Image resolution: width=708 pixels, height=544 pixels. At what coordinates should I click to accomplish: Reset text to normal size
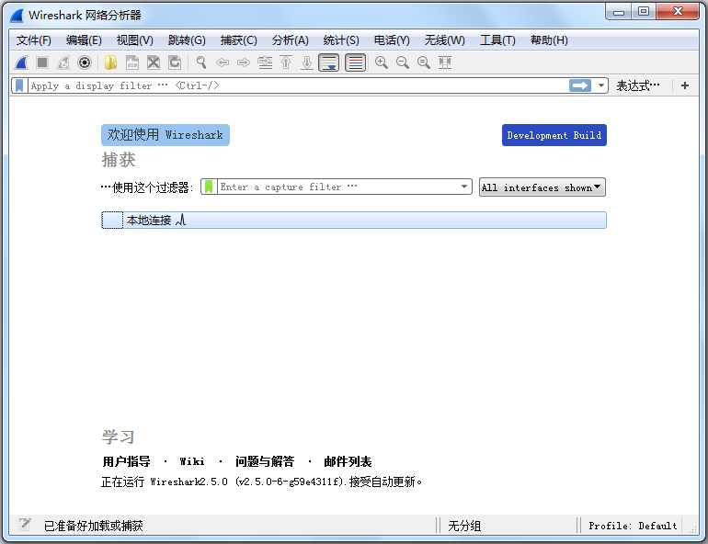tap(424, 62)
